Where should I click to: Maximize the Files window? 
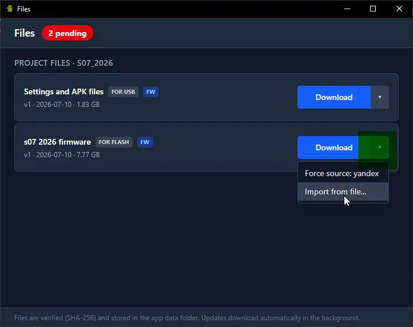373,9
